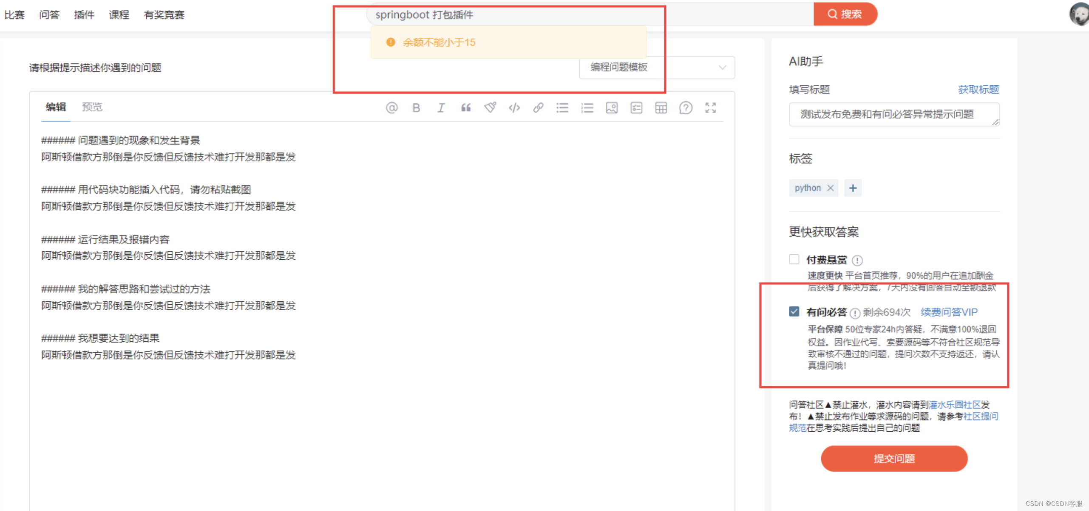Insert a table using table icon
This screenshot has width=1089, height=511.
[x=661, y=108]
